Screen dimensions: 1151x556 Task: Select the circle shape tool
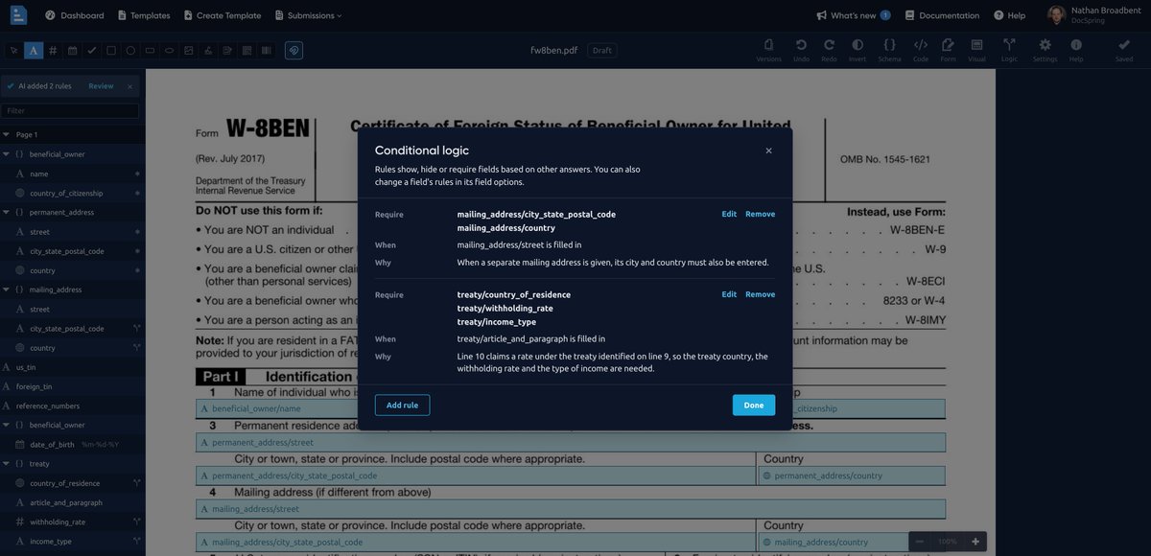pos(130,50)
